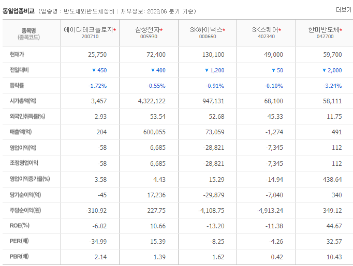The width and height of the screenshot is (353, 266).
Task: Click the 52.68 foreign ownership value
Action: (216, 117)
